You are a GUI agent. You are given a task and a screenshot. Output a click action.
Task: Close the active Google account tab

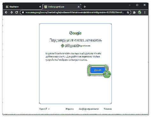coord(78,7)
